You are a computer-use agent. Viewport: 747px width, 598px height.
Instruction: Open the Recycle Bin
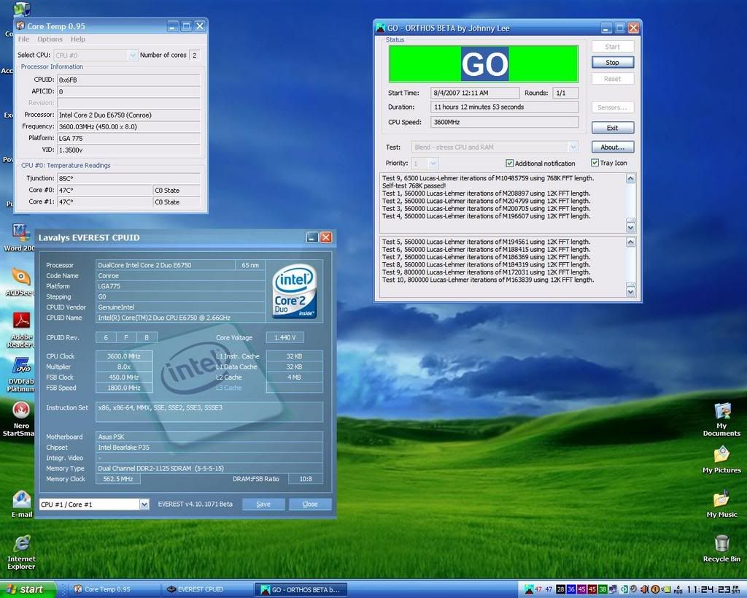721,548
